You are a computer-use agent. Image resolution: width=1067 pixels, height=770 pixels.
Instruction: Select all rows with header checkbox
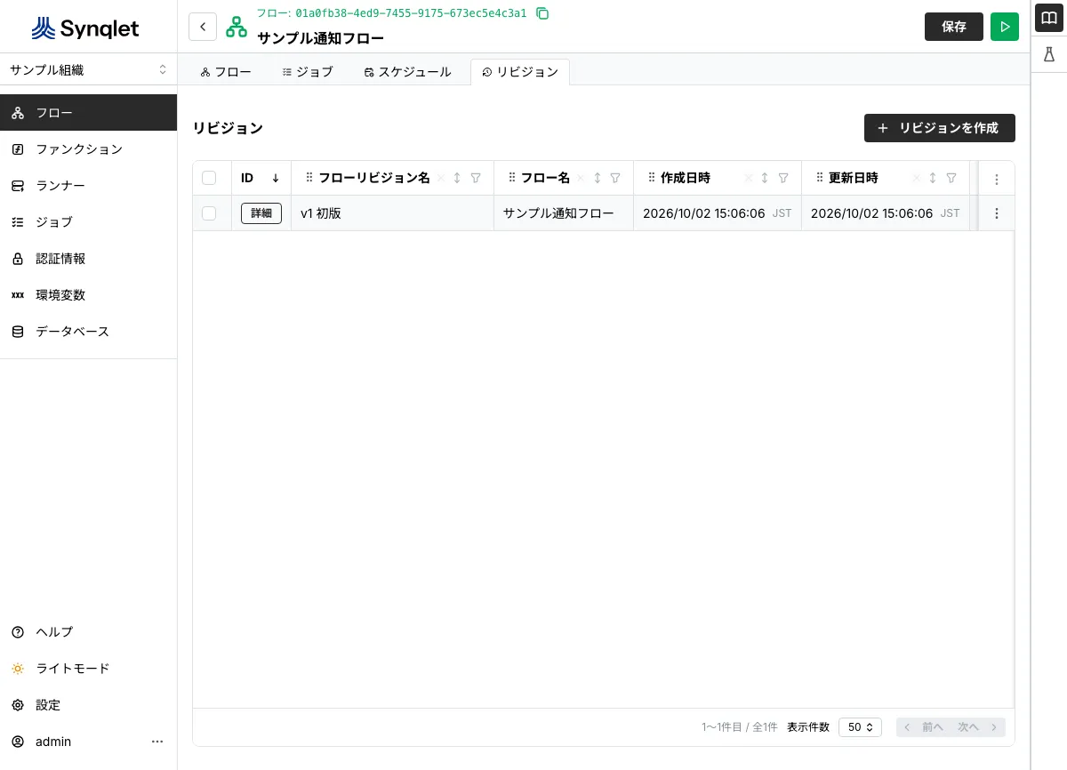click(x=209, y=178)
